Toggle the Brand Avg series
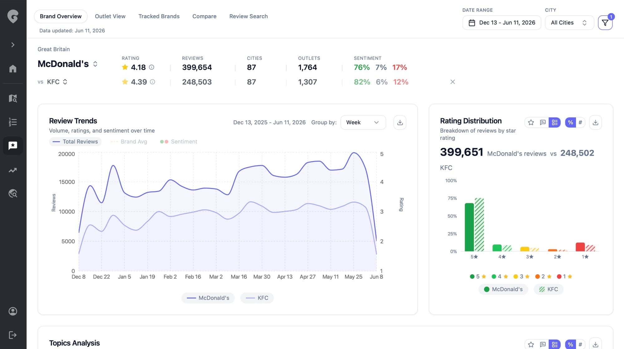This screenshot has height=349, width=624. [129, 141]
